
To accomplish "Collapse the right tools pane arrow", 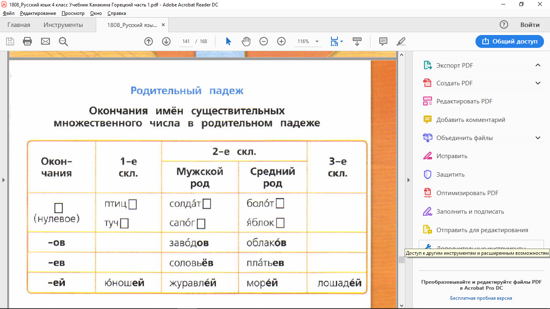I will 409,180.
